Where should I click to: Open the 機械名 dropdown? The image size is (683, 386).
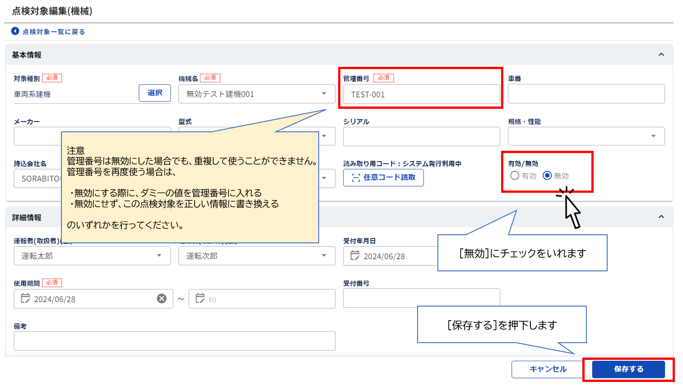click(324, 94)
